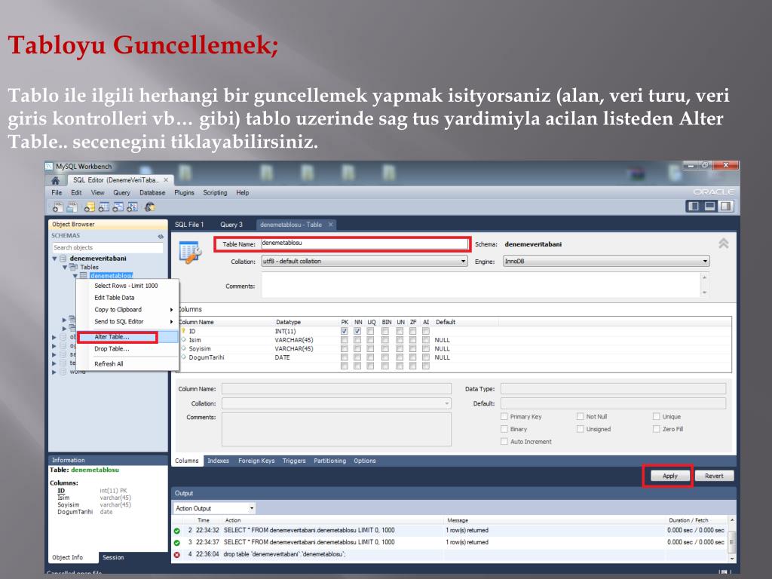Click the success status icon of action 3
Screen dimensions: 772x579
point(176,543)
